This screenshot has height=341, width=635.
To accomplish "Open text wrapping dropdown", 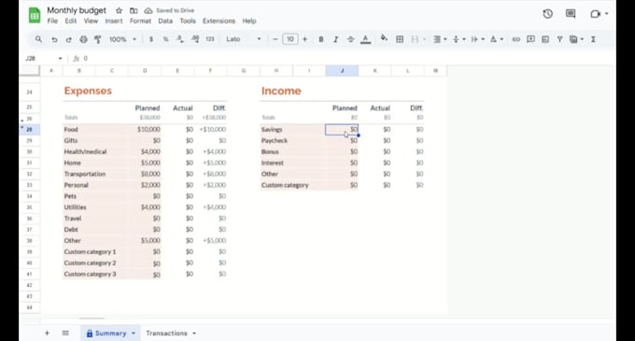I will pyautogui.click(x=477, y=39).
